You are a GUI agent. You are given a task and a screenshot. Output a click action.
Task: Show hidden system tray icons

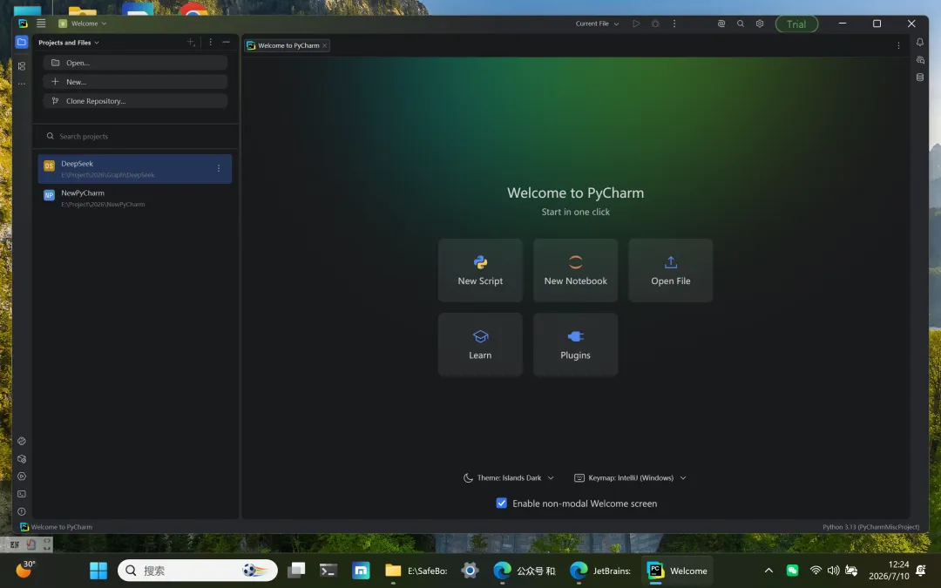click(x=768, y=570)
